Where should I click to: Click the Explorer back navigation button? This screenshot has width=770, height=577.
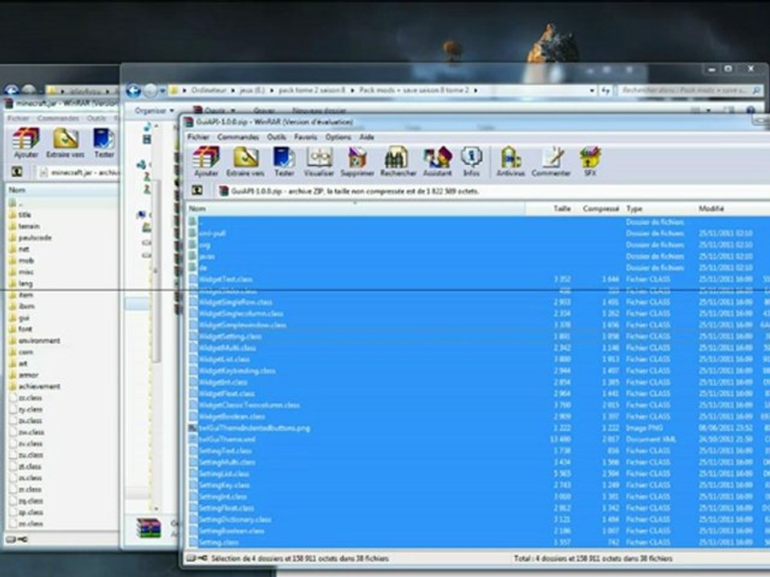(133, 91)
